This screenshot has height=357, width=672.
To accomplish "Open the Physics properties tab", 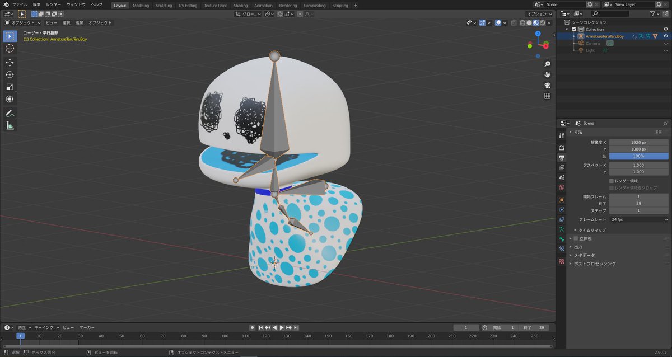I will (562, 210).
